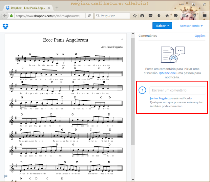210x182 pixels.
Task: Open the Firefox hamburger menu
Action: pyautogui.click(x=204, y=16)
